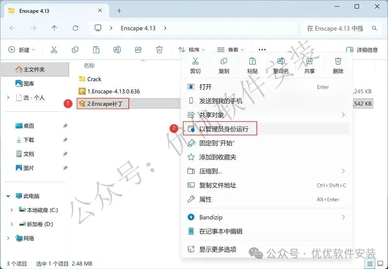Choose 发送到我的手机

[x=267, y=101]
